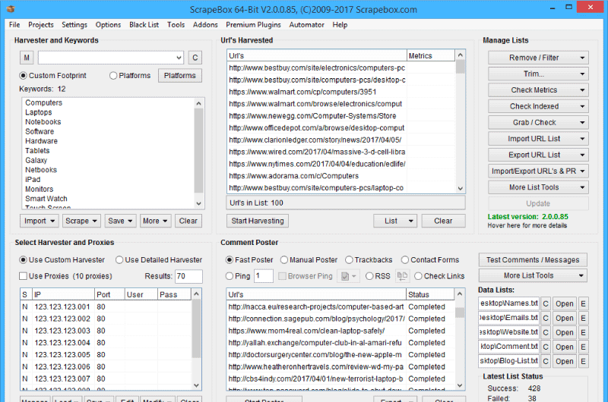Open the Import URL List dropdown

(538, 139)
